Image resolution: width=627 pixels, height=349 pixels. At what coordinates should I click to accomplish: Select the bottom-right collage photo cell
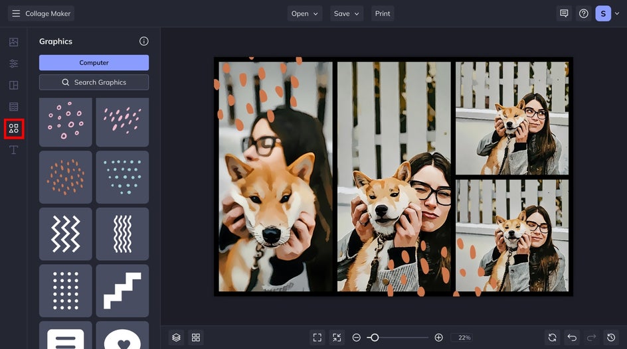pyautogui.click(x=512, y=235)
